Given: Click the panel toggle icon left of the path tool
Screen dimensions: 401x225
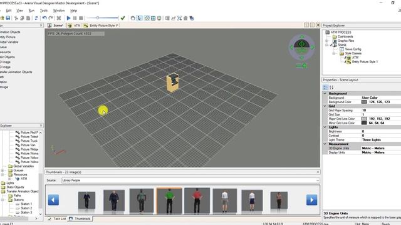Looking at the screenshot, I should click(167, 18).
